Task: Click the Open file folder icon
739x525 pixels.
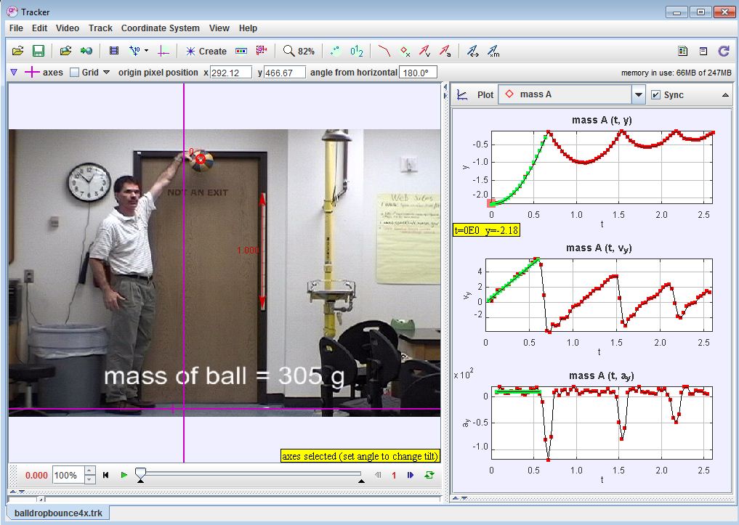Action: coord(18,51)
